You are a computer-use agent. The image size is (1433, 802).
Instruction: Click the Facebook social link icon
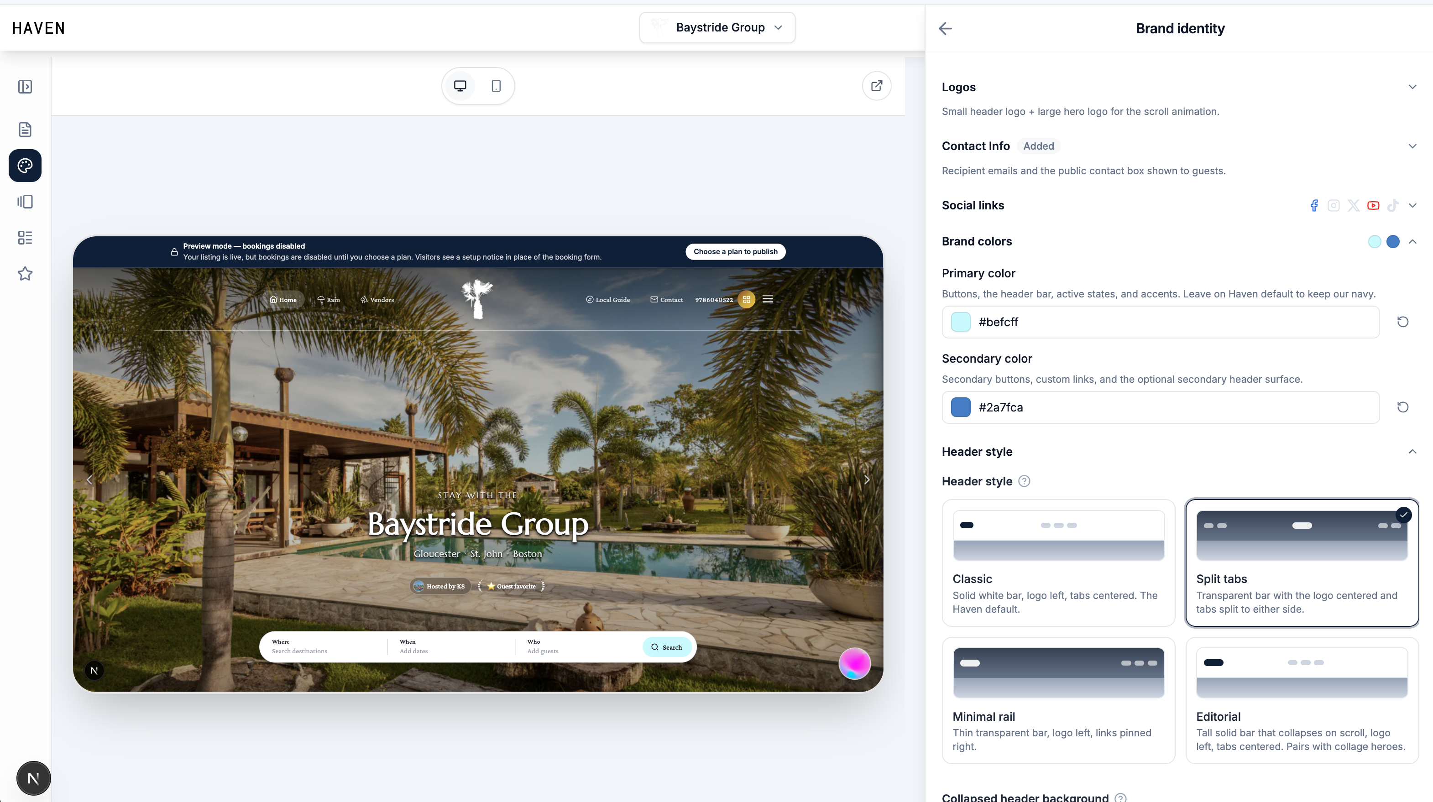pyautogui.click(x=1314, y=205)
